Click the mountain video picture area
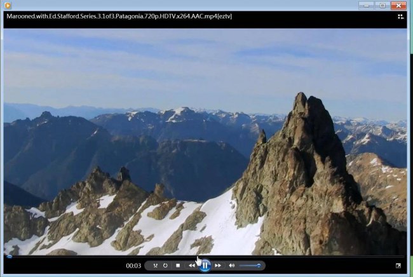Viewport: 413px width, 277px height. 205,142
